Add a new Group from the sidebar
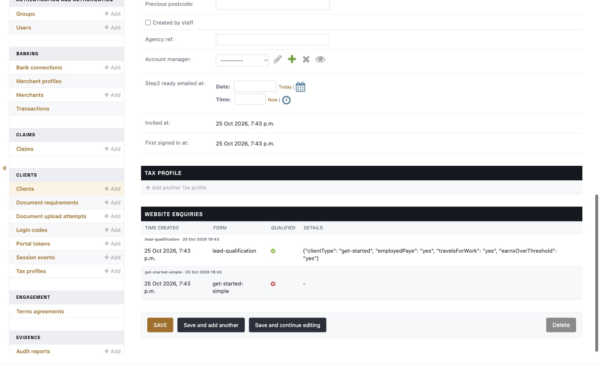 point(112,14)
